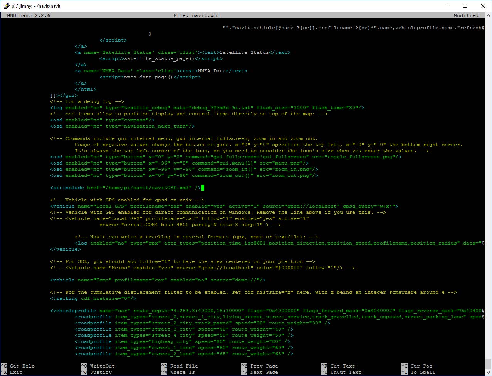
Task: Click the satellite_status_page() script line
Action: coord(161,58)
